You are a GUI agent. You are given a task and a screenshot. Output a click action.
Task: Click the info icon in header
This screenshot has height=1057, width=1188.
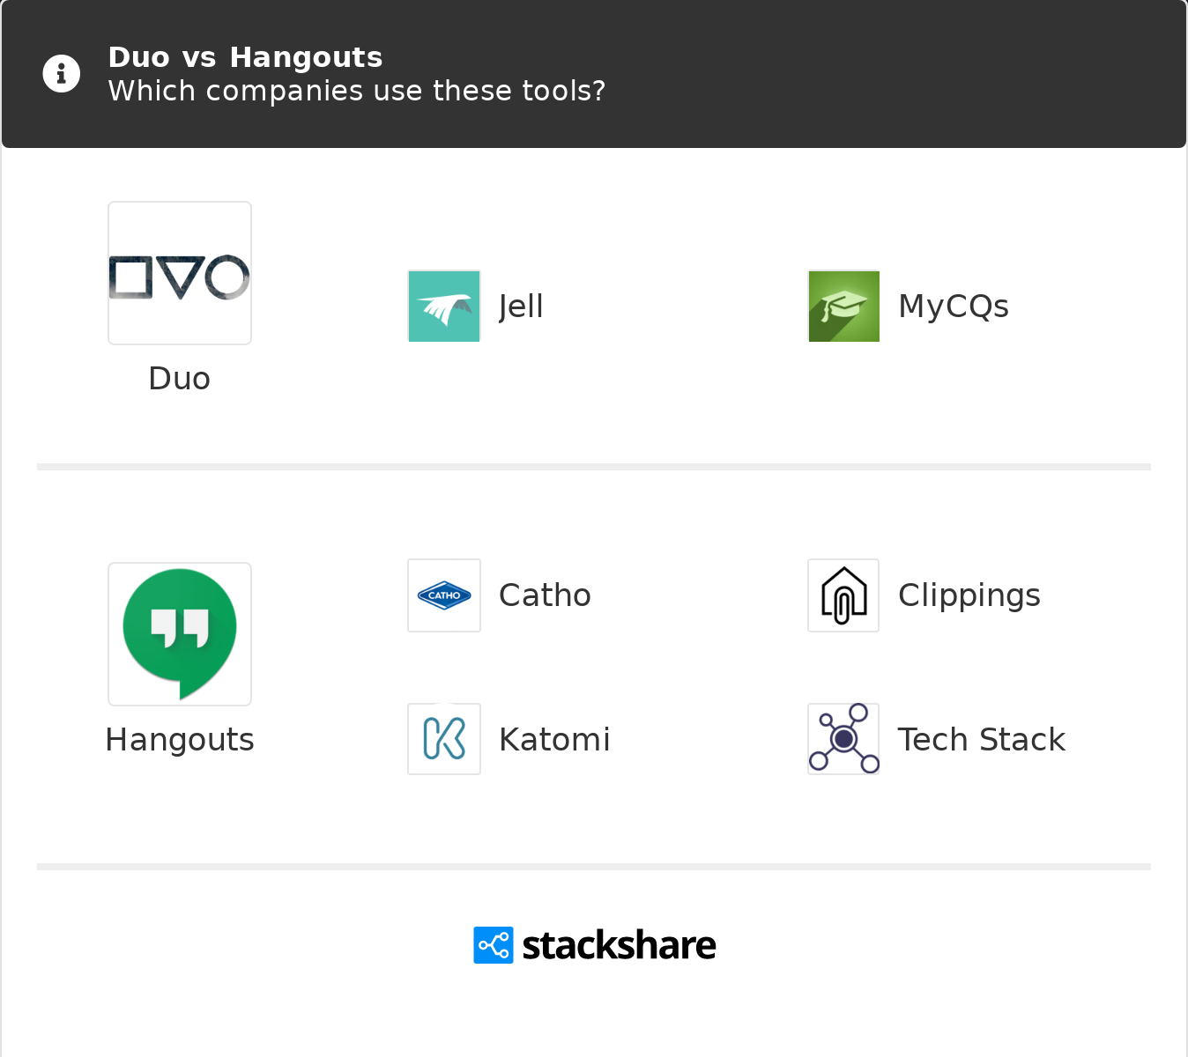(x=62, y=74)
